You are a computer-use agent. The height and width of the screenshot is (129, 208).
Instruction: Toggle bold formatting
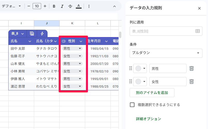click(x=54, y=6)
